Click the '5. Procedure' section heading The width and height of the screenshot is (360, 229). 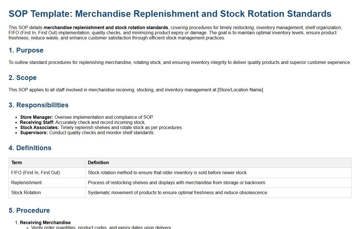pyautogui.click(x=29, y=210)
